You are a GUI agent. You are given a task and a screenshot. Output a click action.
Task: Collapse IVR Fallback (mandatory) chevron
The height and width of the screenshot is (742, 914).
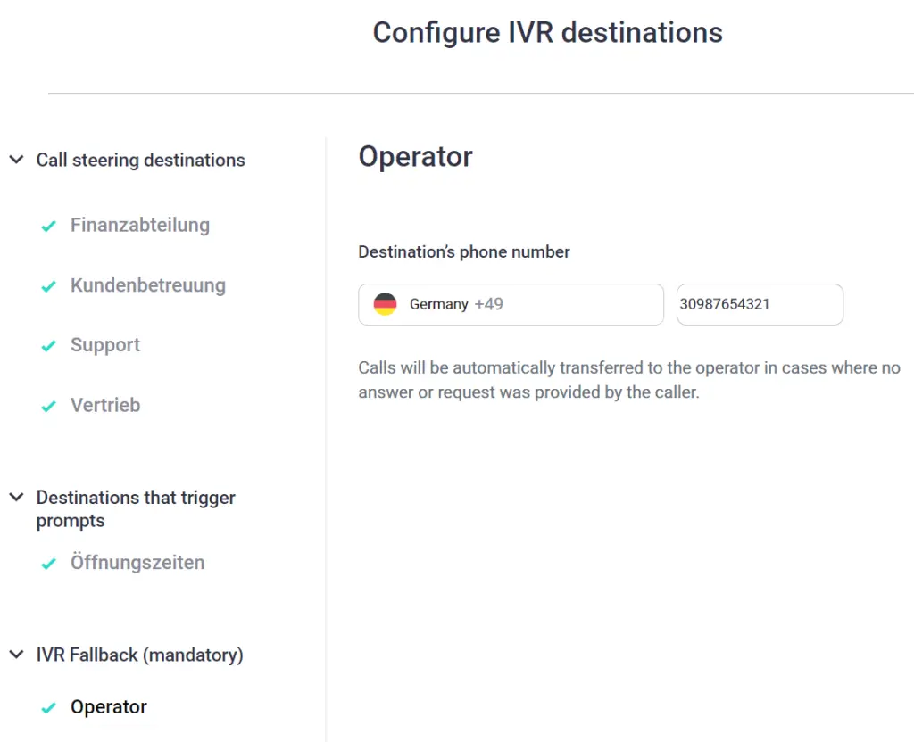pos(16,654)
